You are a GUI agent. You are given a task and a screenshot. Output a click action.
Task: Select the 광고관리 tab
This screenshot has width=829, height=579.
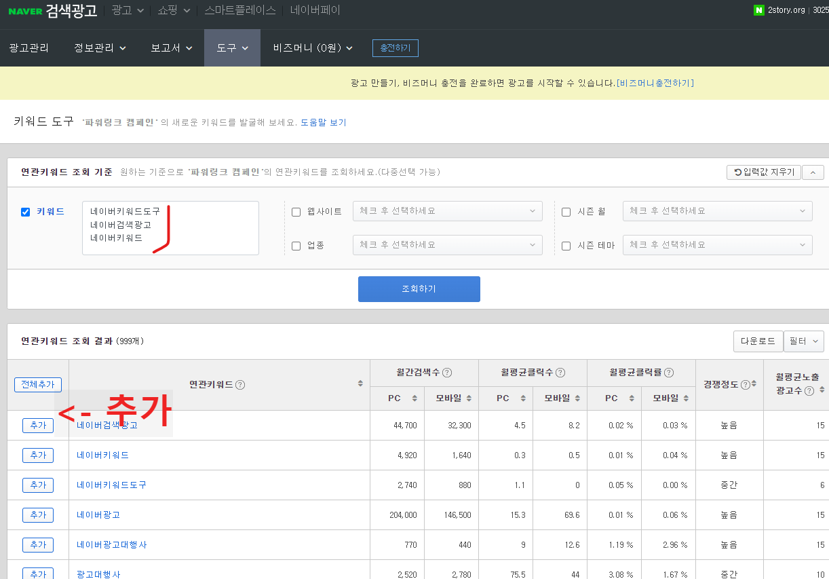pos(29,48)
